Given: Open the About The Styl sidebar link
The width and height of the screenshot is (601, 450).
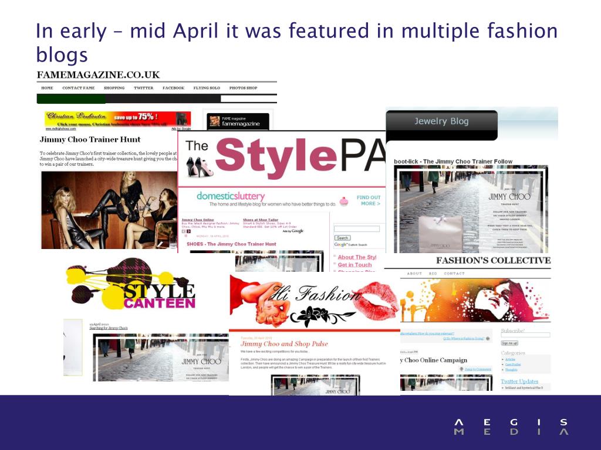Looking at the screenshot, I should coord(357,257).
